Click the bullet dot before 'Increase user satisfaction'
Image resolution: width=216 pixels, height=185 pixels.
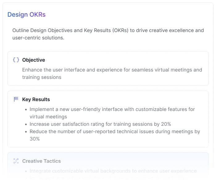(26, 124)
